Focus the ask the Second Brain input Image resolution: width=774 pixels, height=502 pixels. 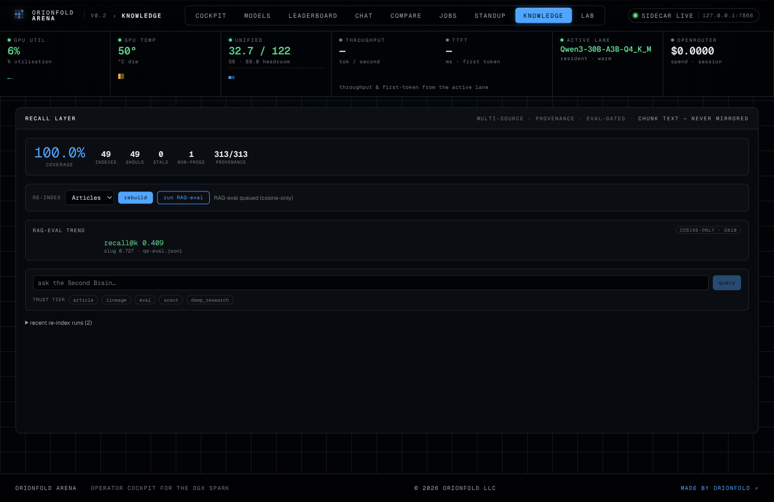click(x=370, y=283)
